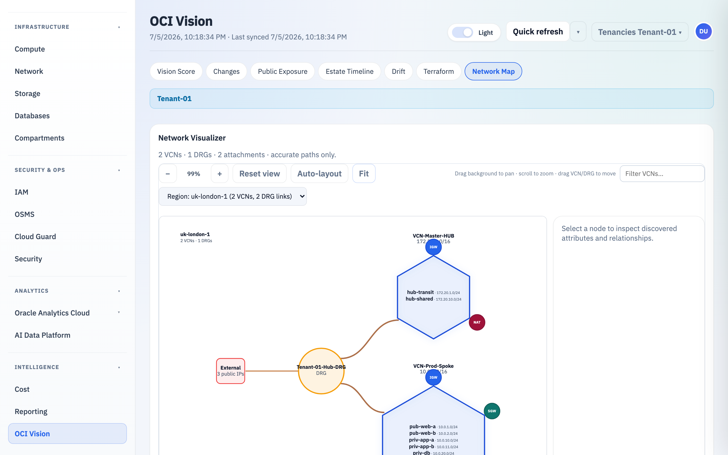
Task: Open the Terraform tab
Action: (x=439, y=71)
